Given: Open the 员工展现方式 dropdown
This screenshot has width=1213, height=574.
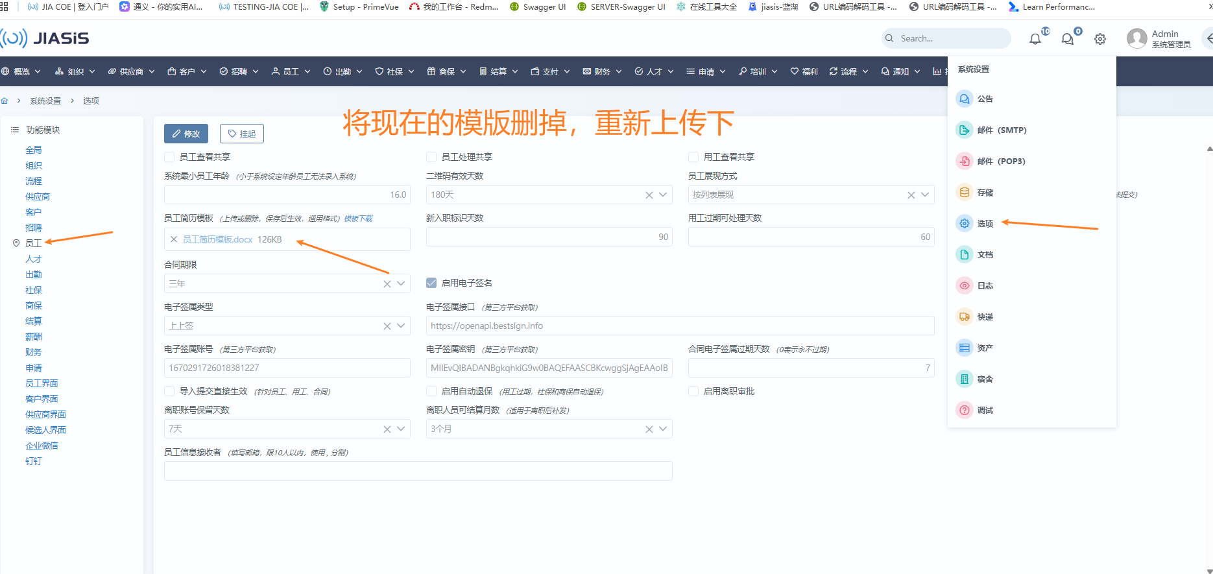Looking at the screenshot, I should pos(925,195).
